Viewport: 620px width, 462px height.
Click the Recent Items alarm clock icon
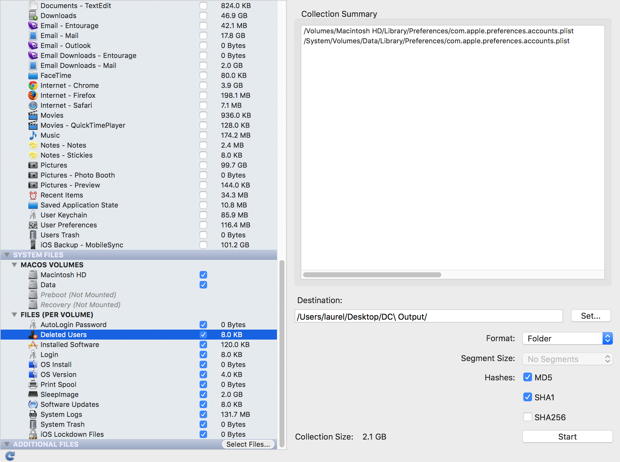[x=33, y=195]
